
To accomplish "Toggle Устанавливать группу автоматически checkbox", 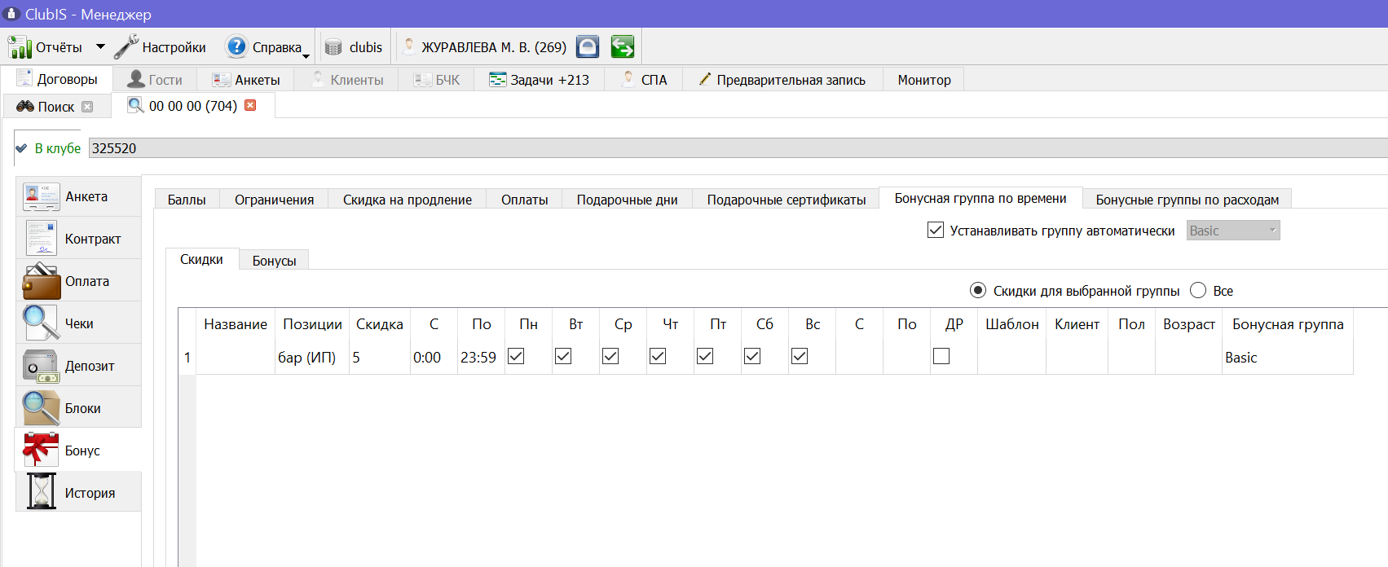I will click(x=936, y=231).
